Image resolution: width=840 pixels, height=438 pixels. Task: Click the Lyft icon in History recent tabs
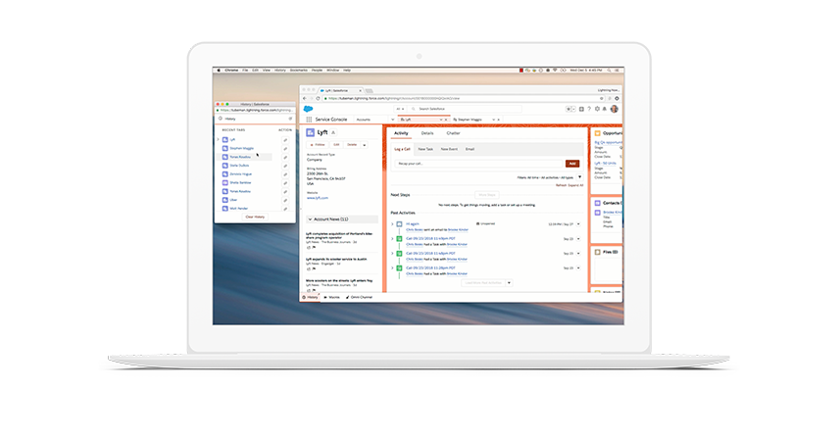(225, 140)
